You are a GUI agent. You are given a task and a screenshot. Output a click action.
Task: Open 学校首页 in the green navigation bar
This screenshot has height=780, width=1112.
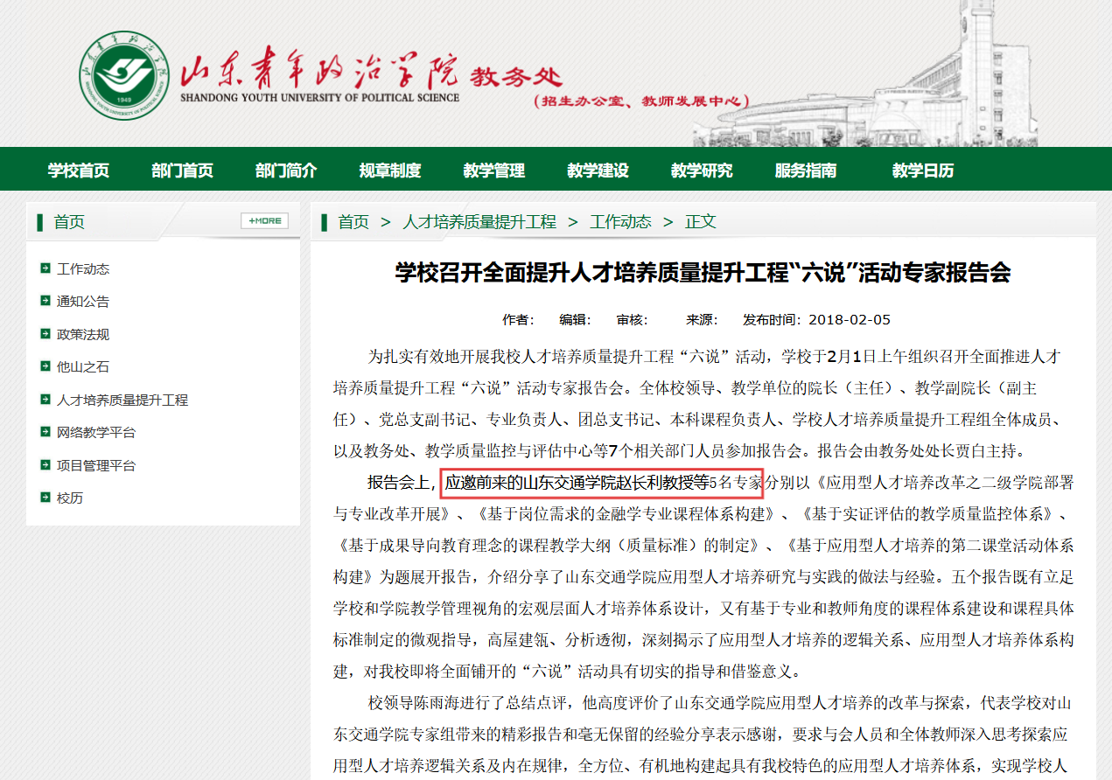click(x=79, y=171)
